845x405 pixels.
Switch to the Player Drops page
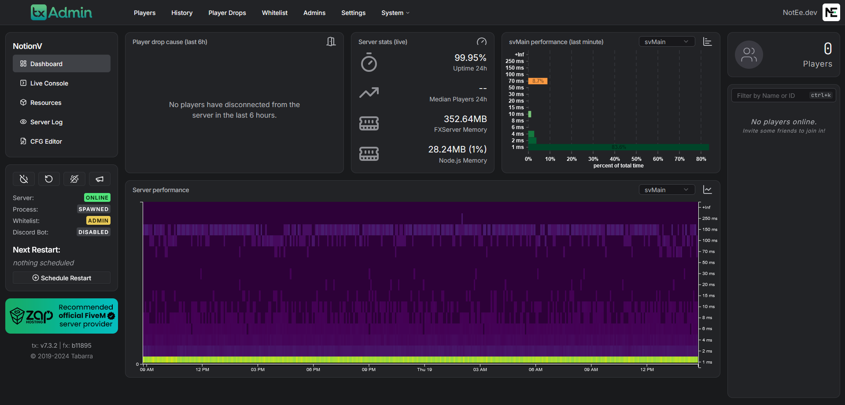227,13
